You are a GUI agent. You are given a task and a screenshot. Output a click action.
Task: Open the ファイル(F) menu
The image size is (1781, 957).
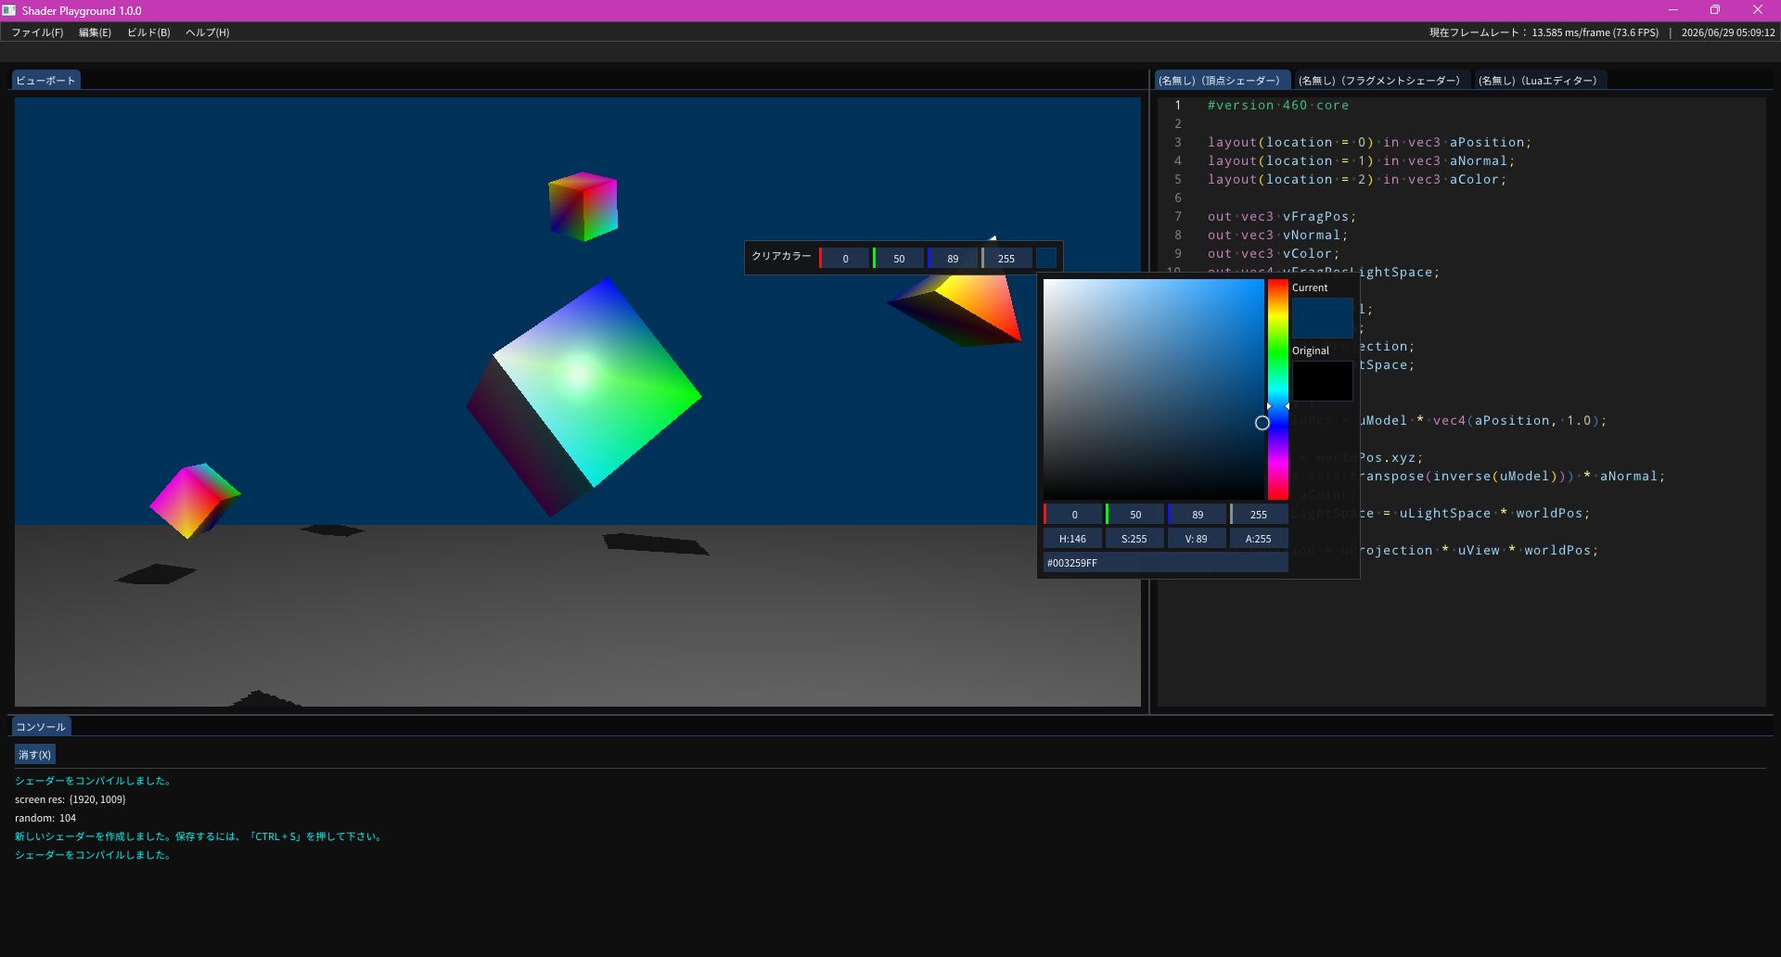click(x=37, y=32)
